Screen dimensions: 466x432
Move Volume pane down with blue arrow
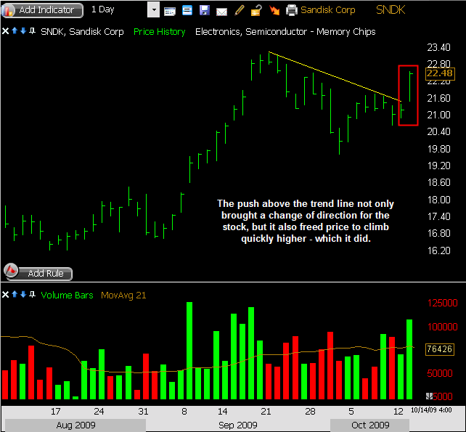pyautogui.click(x=23, y=294)
